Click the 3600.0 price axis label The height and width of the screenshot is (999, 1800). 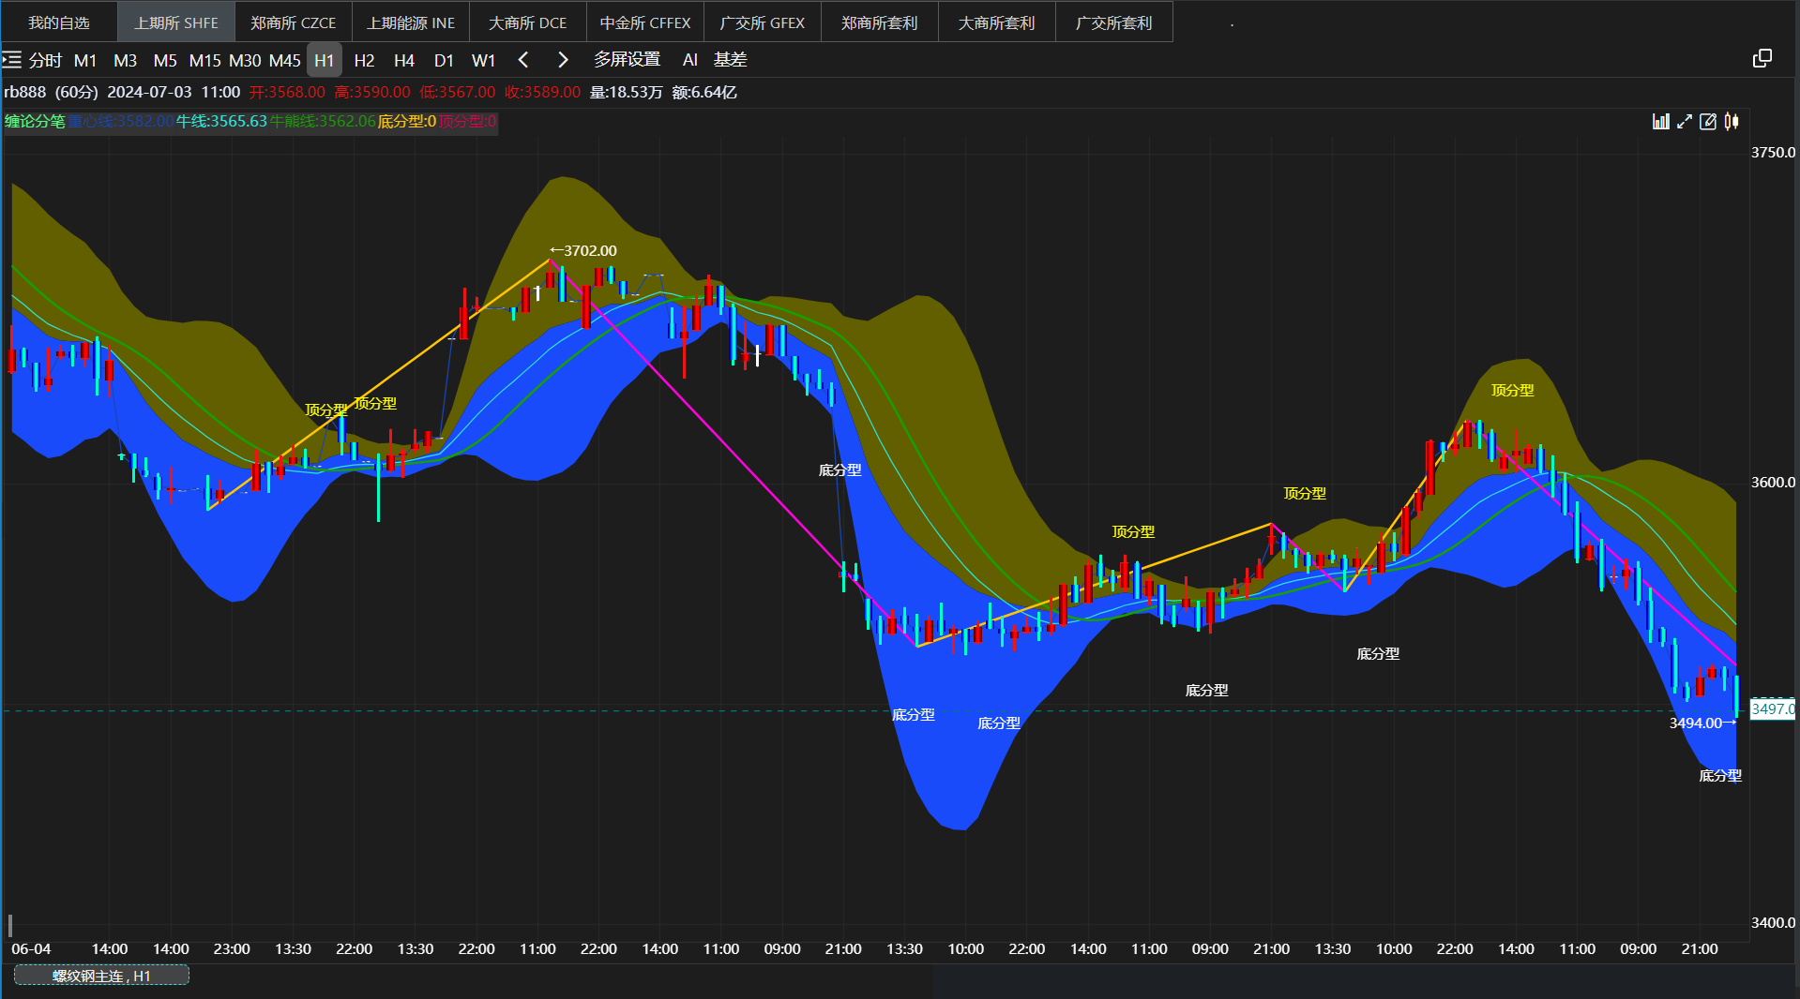point(1773,483)
